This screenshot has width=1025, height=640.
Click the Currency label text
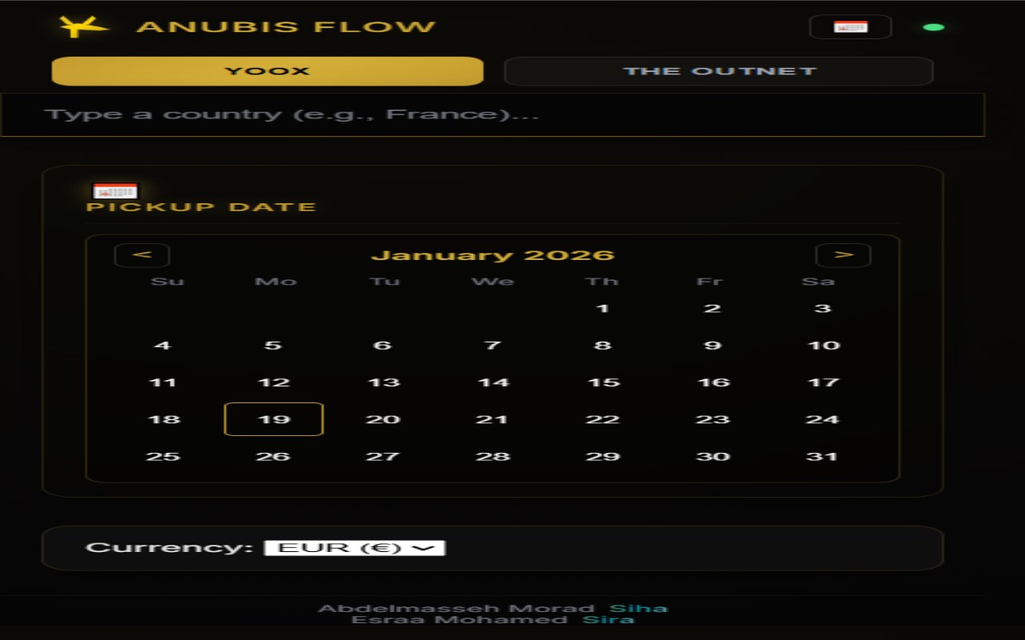170,548
